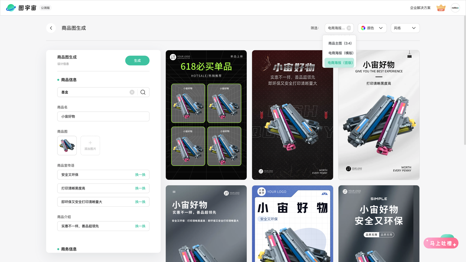
Task: Clear the 墨盒 search field
Action: point(132,92)
